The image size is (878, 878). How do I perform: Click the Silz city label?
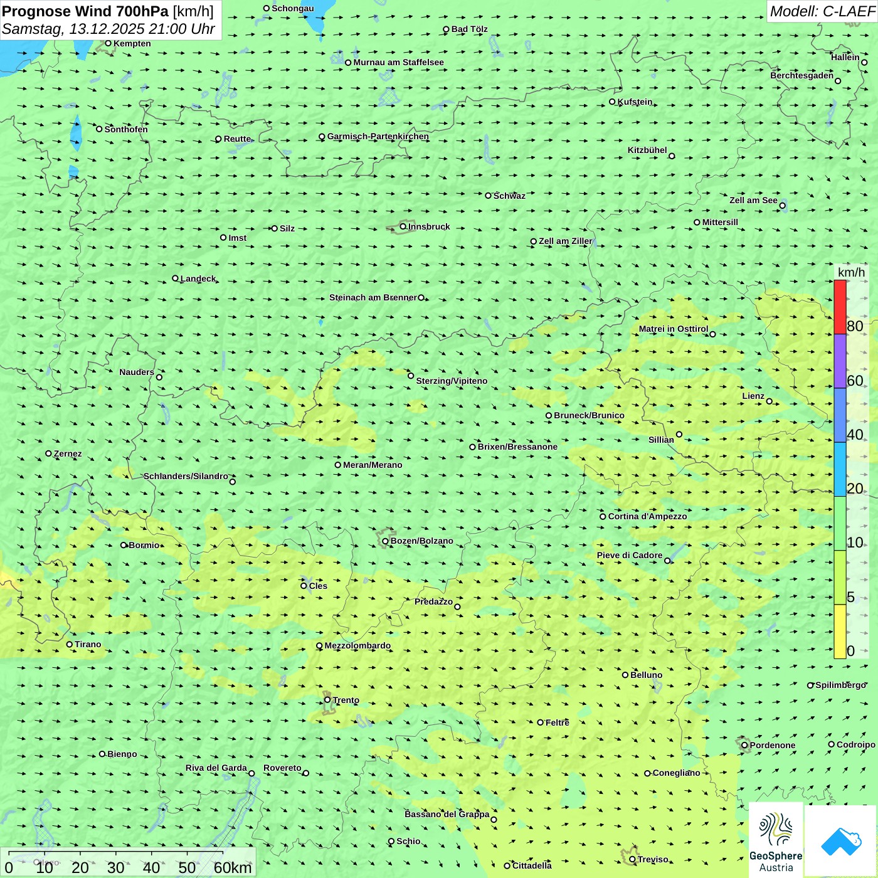(287, 228)
